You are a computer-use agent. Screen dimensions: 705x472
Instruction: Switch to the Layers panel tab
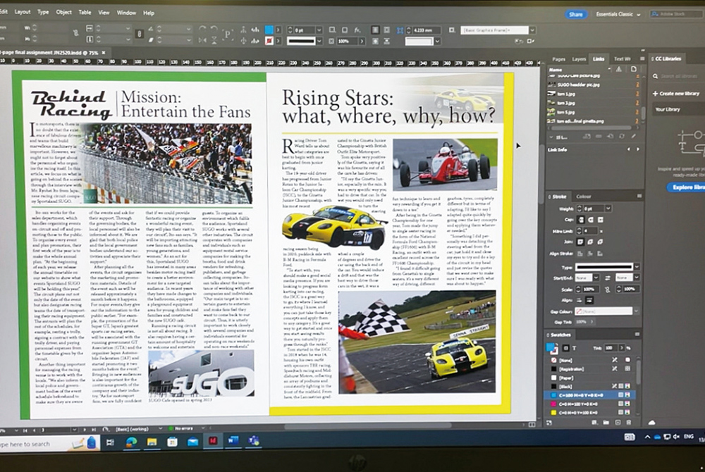coord(579,59)
